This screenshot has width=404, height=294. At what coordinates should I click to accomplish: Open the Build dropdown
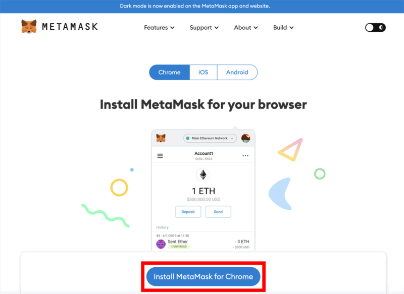click(283, 28)
